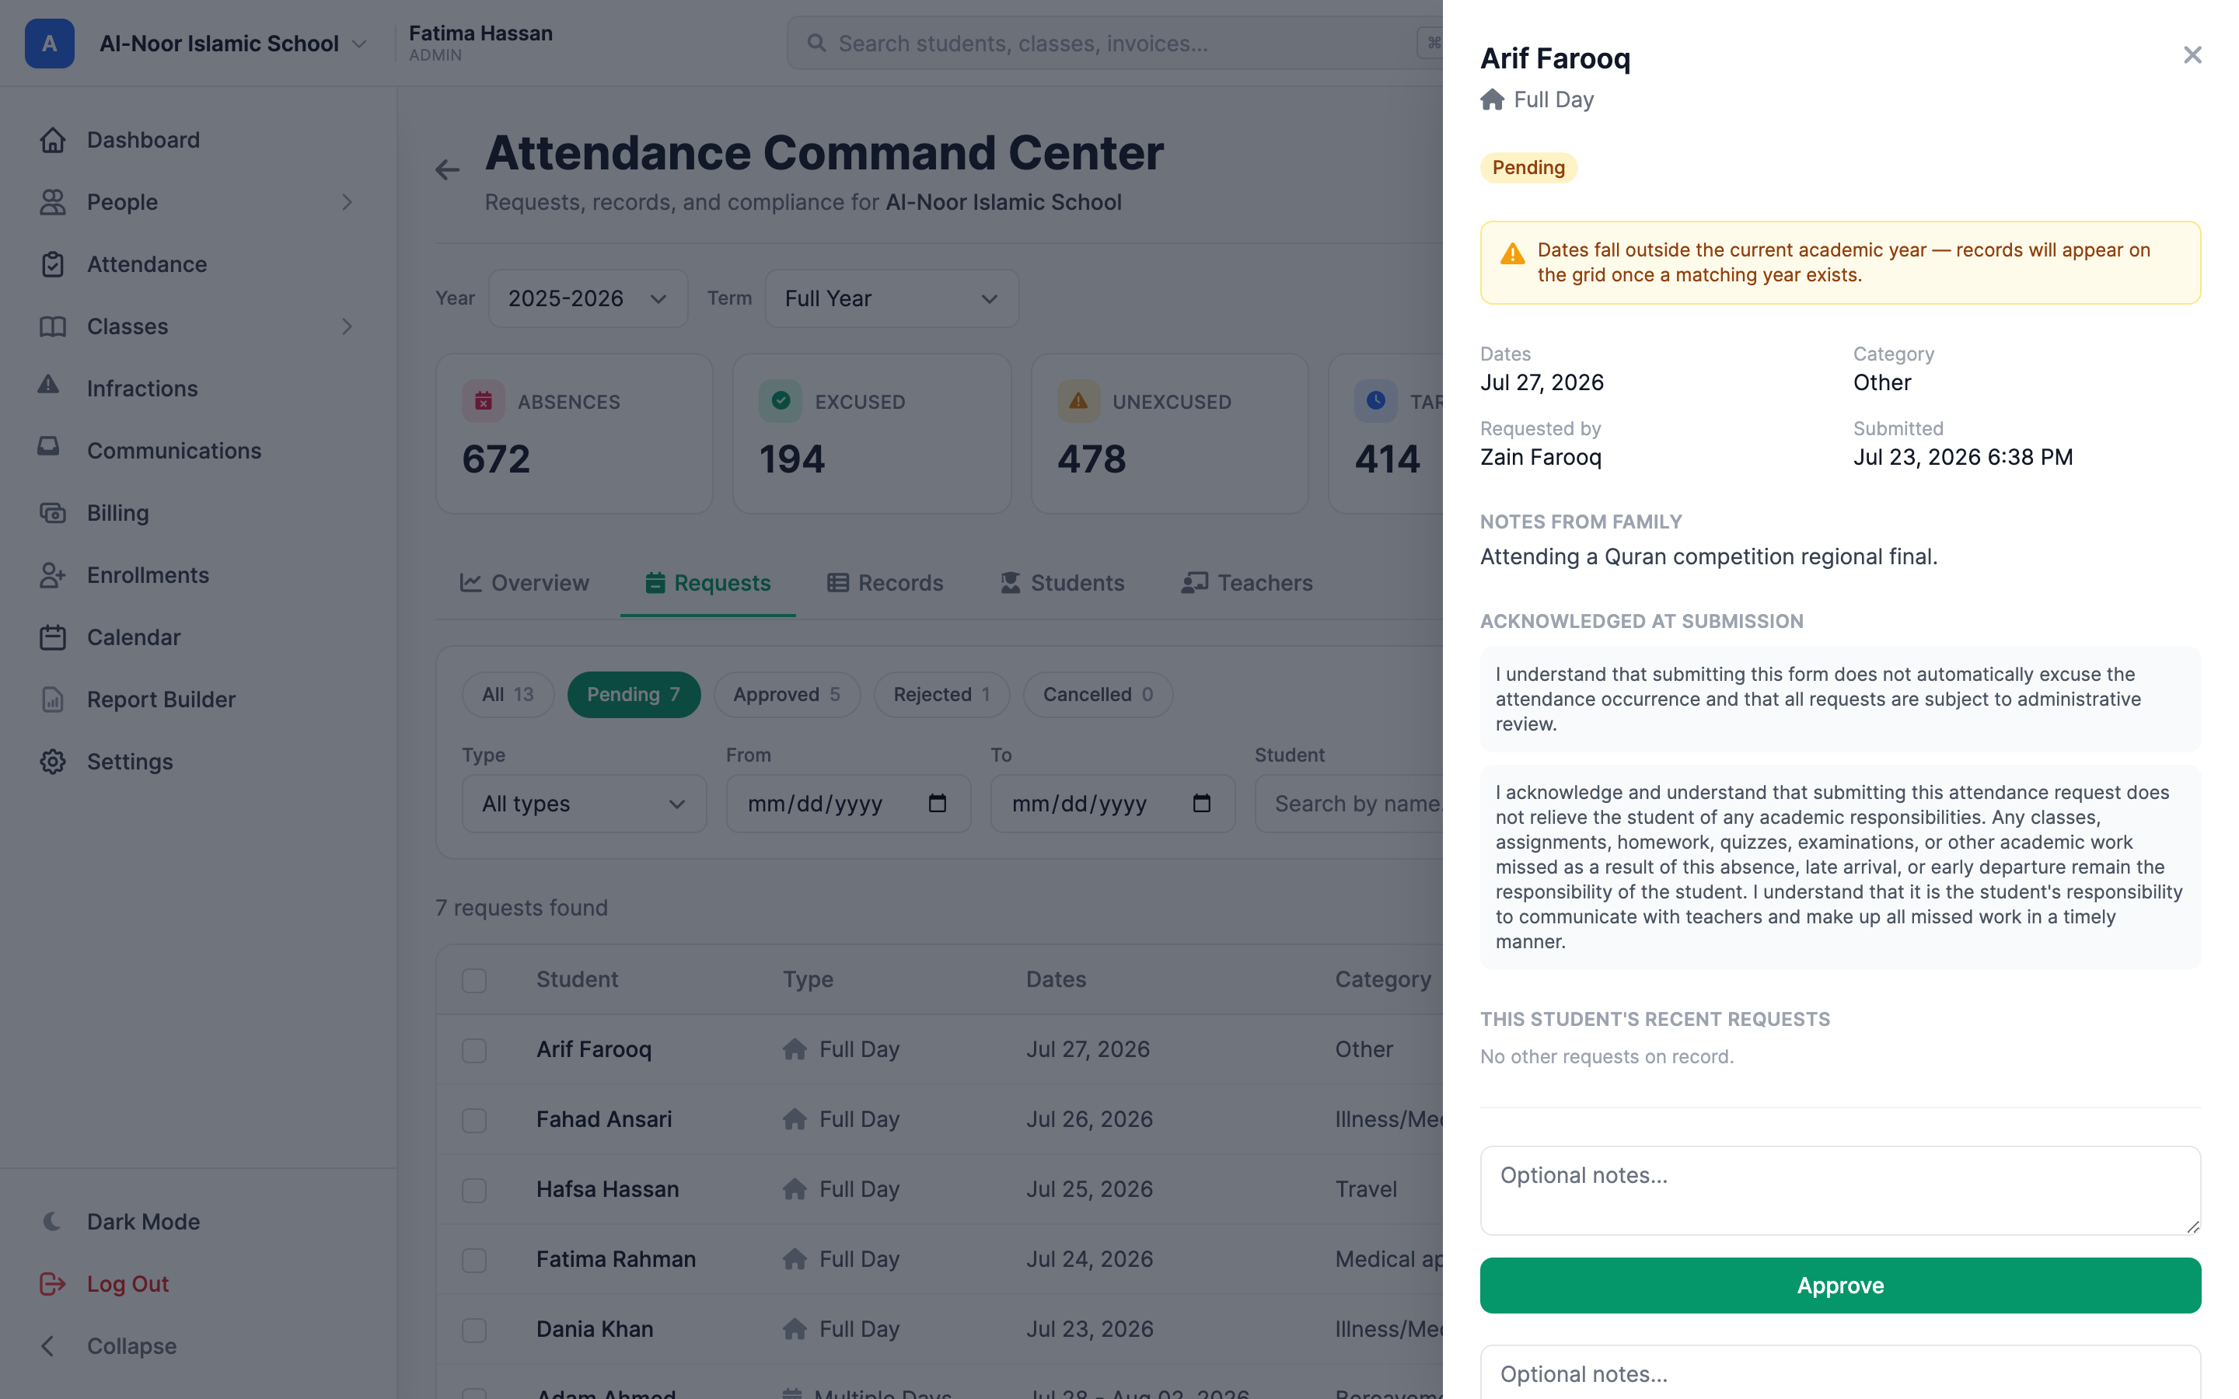Filter by Approved 5 requests
2239x1399 pixels.
tap(788, 694)
